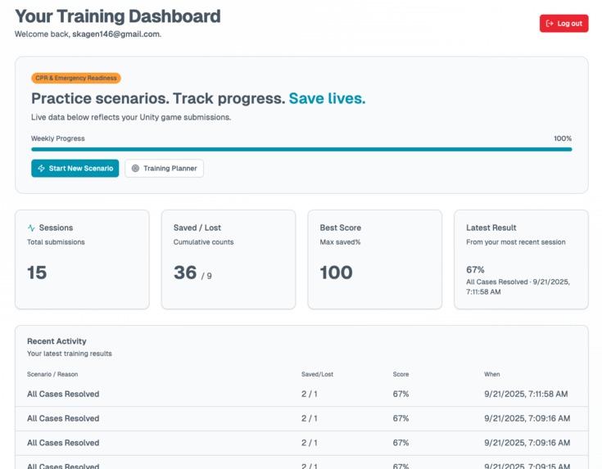The height and width of the screenshot is (469, 602).
Task: Open the Training Planner
Action: click(164, 168)
